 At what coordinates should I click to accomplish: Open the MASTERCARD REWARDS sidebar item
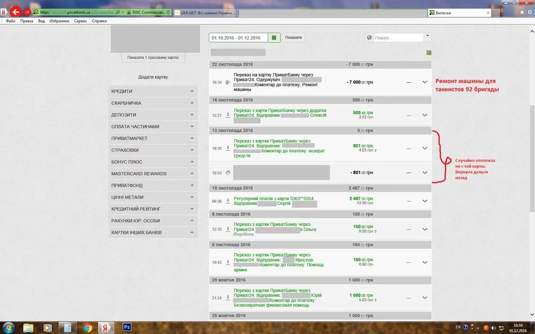click(153, 174)
